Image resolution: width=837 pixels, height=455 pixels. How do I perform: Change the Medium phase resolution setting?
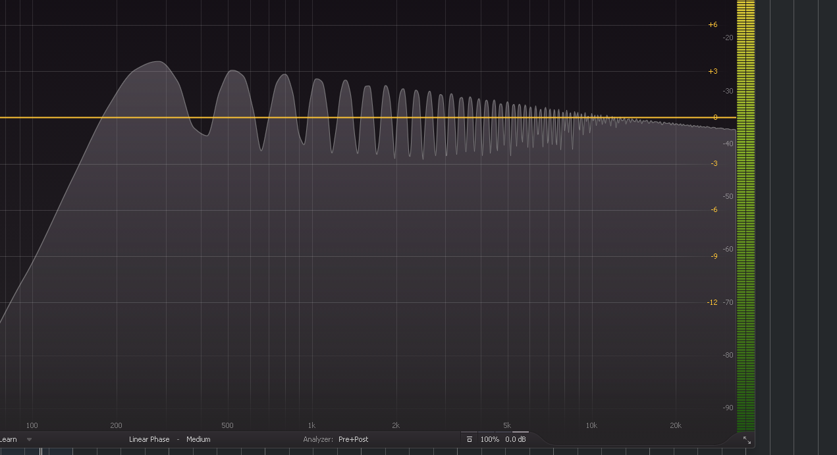(198, 439)
